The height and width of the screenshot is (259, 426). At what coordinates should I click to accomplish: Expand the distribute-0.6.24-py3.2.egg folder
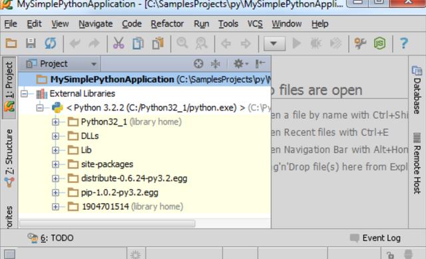pos(55,178)
